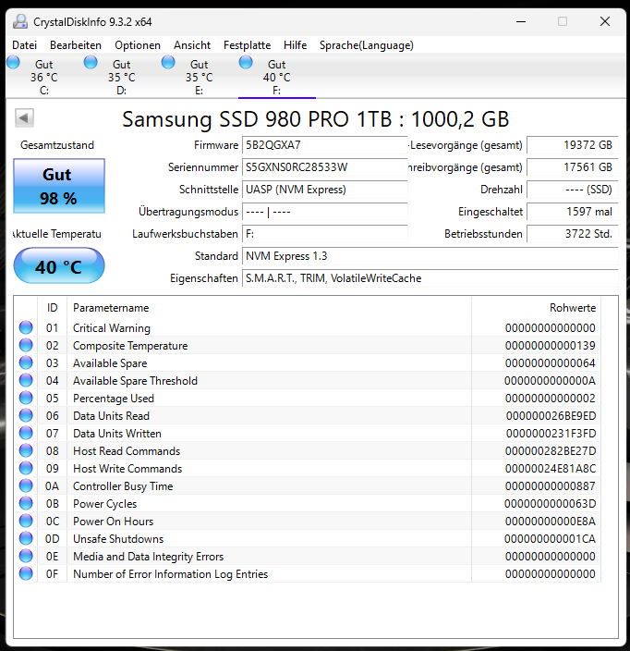This screenshot has height=651, width=630.
Task: Click the Gut 98 % health status button
Action: pyautogui.click(x=59, y=186)
